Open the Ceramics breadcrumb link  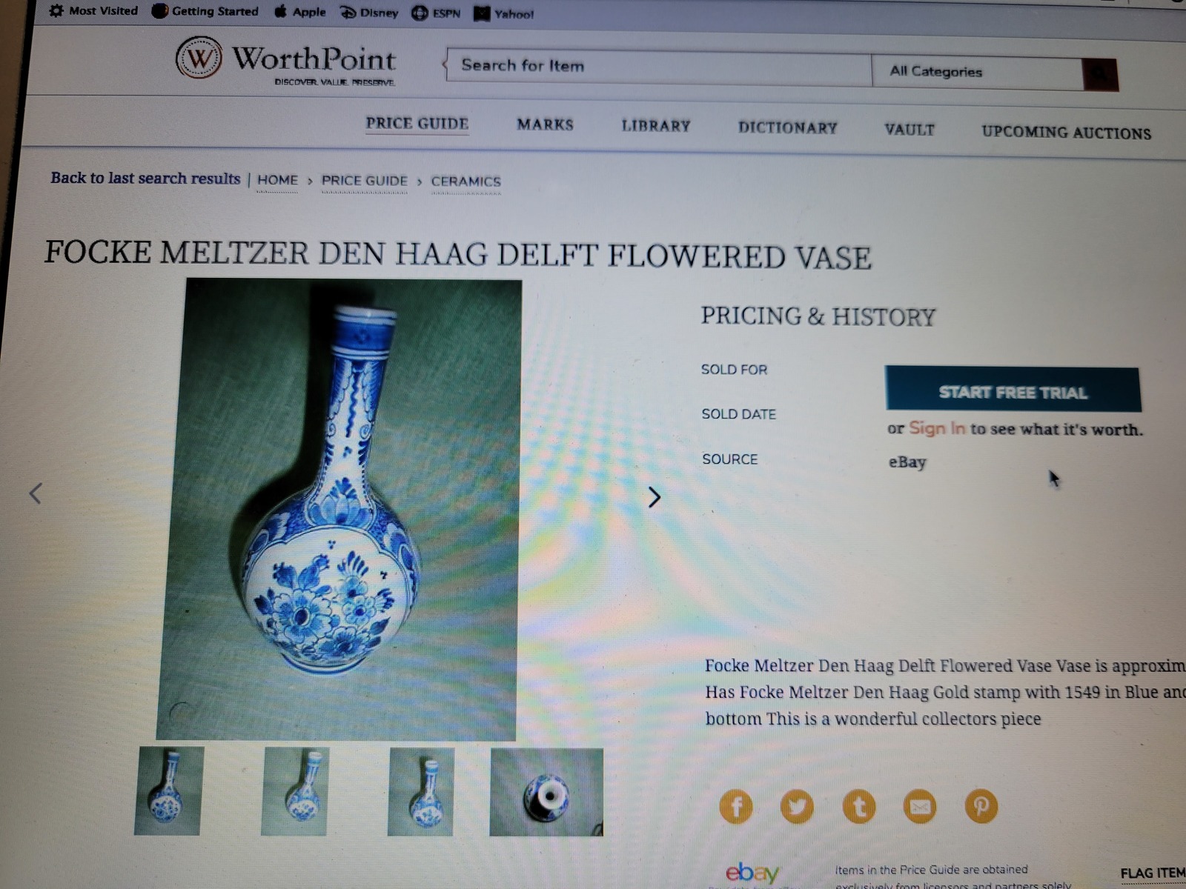click(x=466, y=182)
